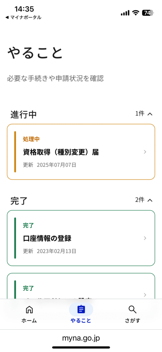Viewport: 162px width, 352px height.
Task: Open the 資格取得（種別変更）届 application
Action: (81, 152)
